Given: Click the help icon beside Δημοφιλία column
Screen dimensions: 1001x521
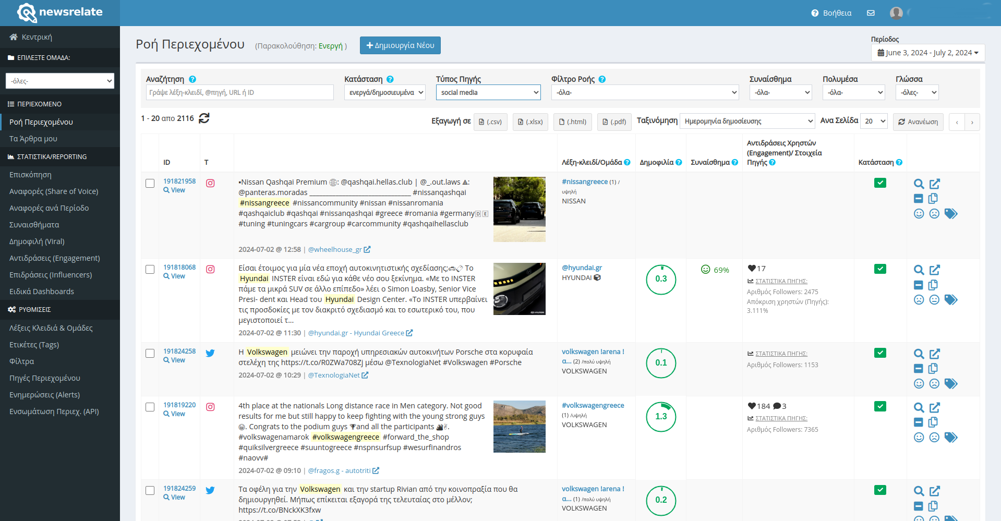Looking at the screenshot, I should pos(679,162).
